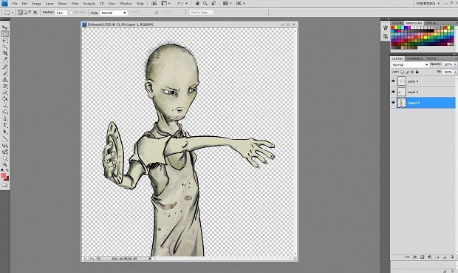This screenshot has width=458, height=273.
Task: Click the Launch Bridge icon in top bar
Action: [154, 4]
